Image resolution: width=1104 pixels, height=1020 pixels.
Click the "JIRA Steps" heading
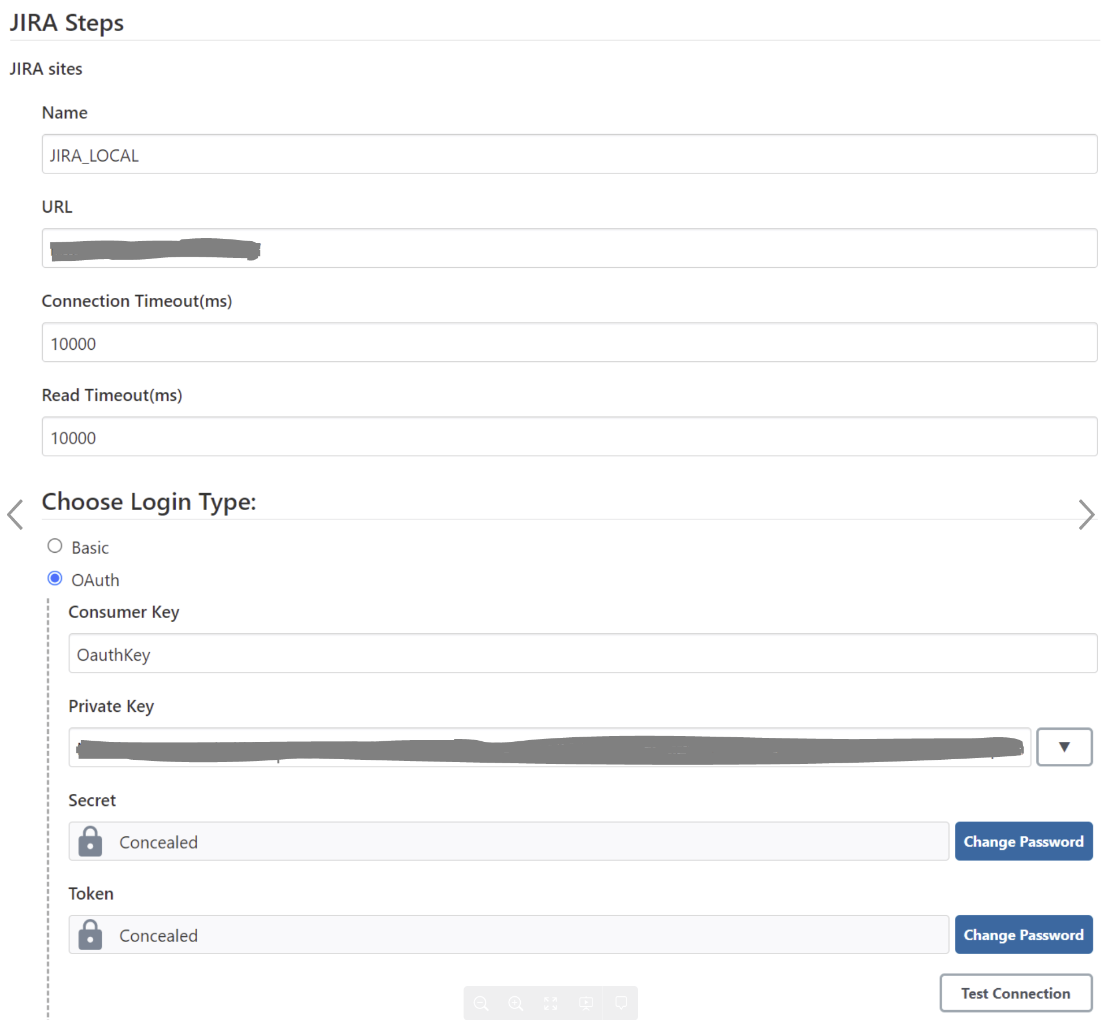(x=67, y=23)
